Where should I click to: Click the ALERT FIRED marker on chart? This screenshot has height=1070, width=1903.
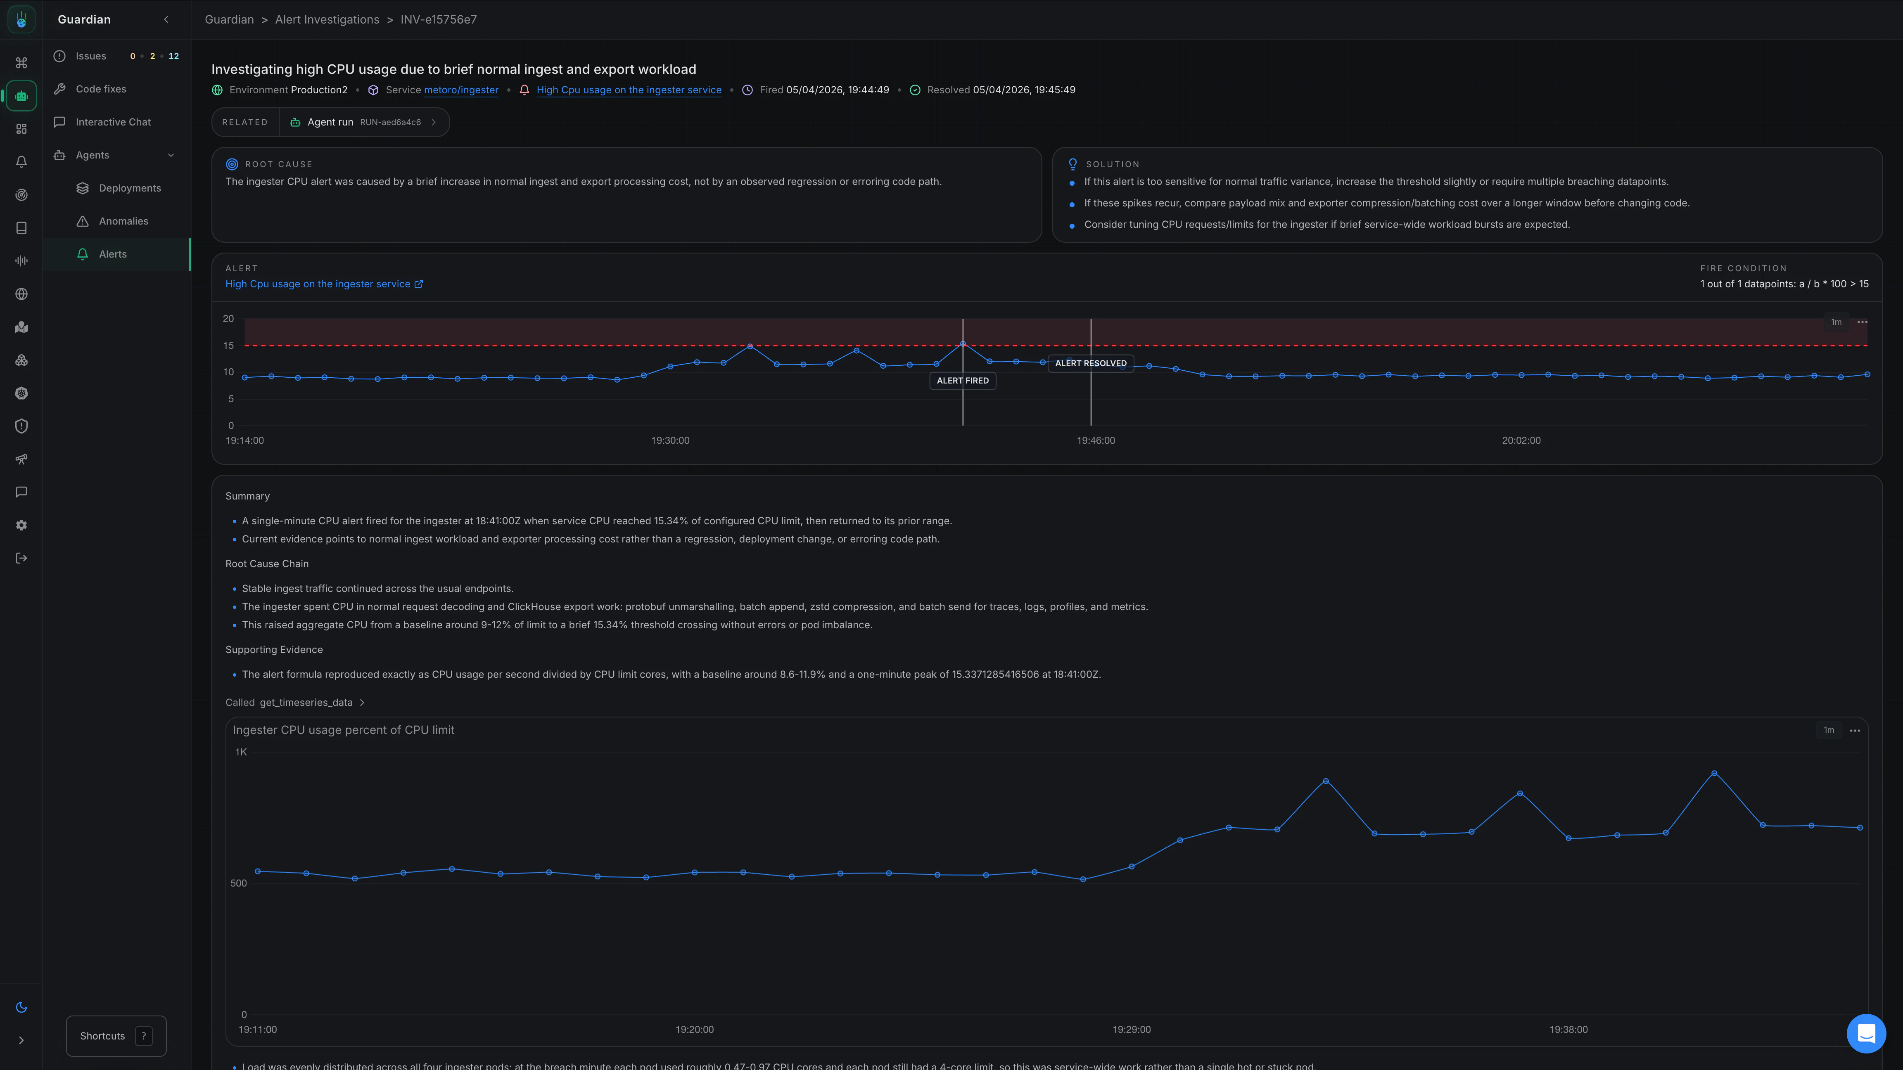pos(962,381)
